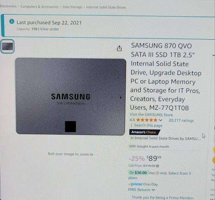Click the info icon next to List Price
215x200 pixels.
(158, 166)
